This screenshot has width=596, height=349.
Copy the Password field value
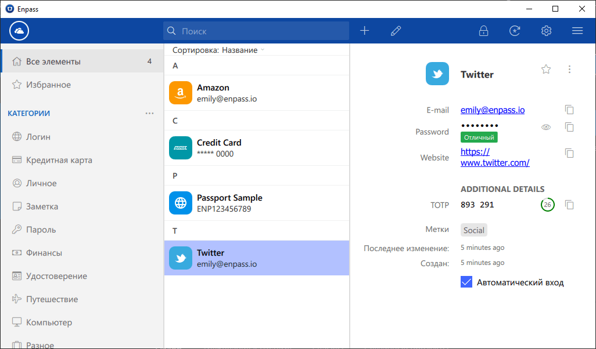coord(569,127)
